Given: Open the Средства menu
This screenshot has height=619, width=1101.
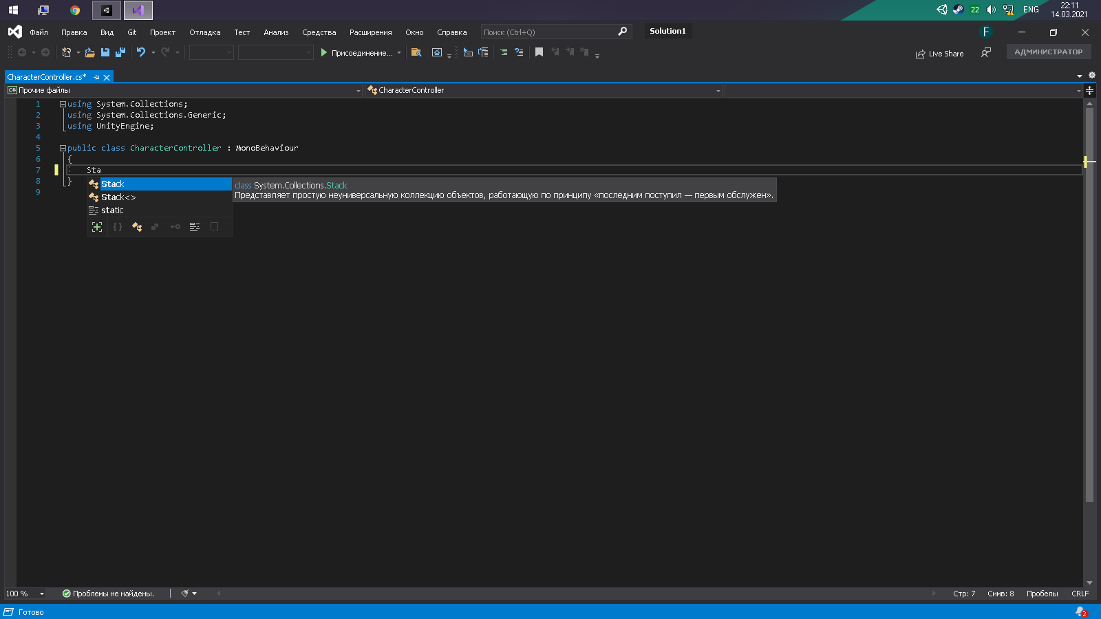Looking at the screenshot, I should [319, 32].
